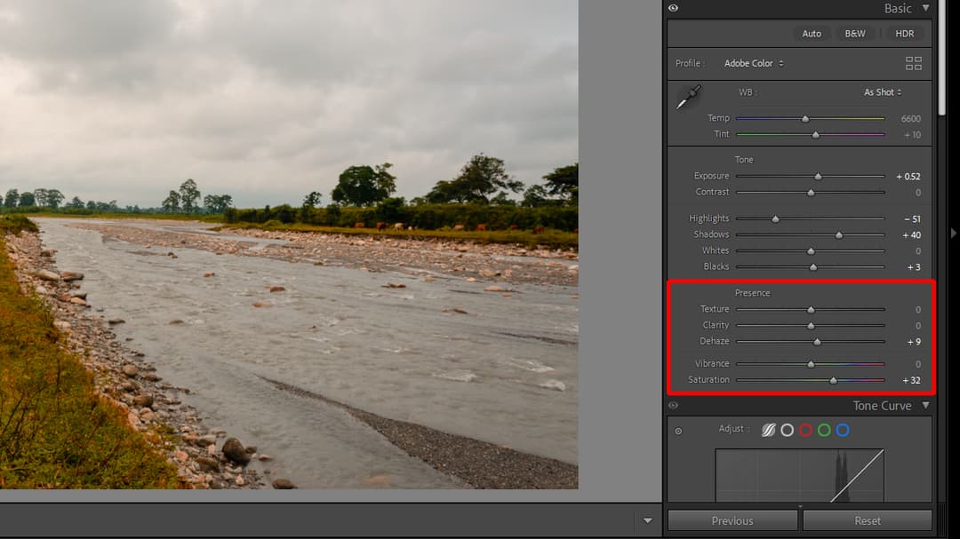Viewport: 960px width, 539px height.
Task: Select the Temp value 6600 field
Action: pyautogui.click(x=910, y=119)
